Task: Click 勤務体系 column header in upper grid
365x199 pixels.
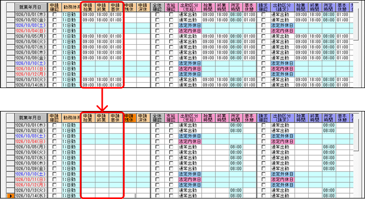Action: click(x=71, y=7)
